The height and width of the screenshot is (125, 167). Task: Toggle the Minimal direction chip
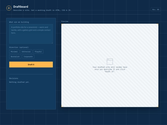click(x=14, y=52)
